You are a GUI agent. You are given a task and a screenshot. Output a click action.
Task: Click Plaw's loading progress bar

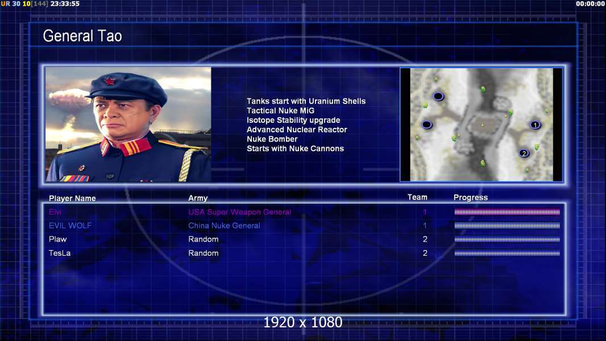[507, 239]
